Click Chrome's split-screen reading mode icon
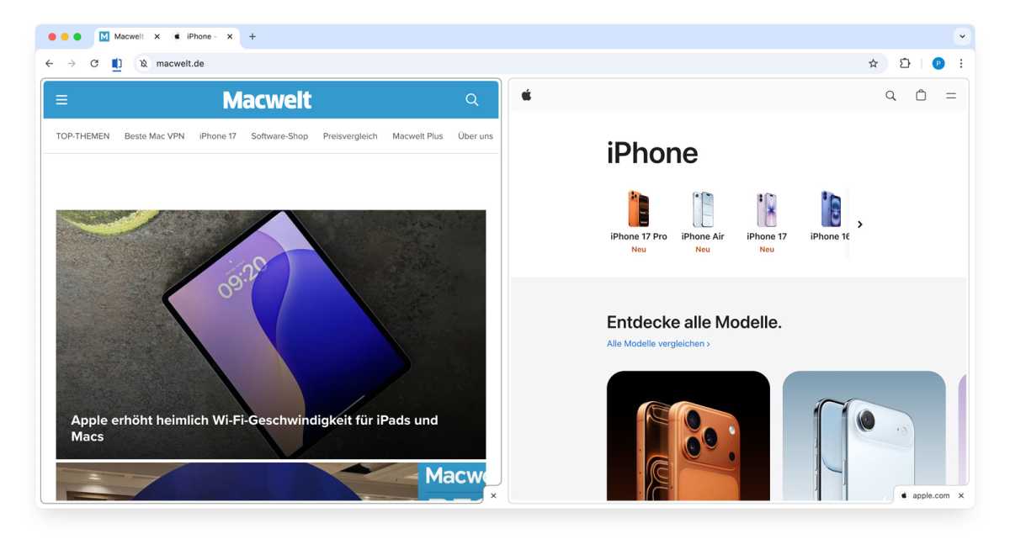The width and height of the screenshot is (1010, 555). coord(116,63)
